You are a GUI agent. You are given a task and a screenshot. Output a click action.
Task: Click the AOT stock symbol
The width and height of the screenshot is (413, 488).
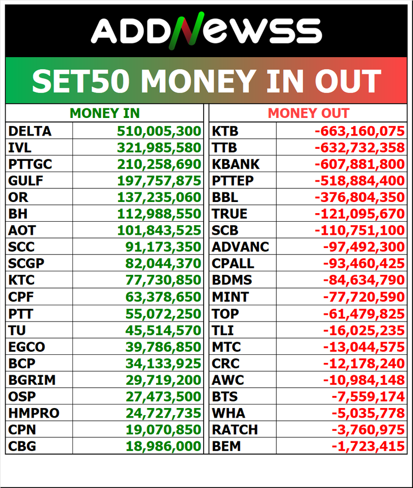point(22,230)
